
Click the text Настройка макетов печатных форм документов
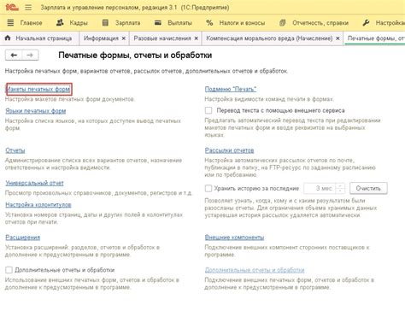click(70, 99)
